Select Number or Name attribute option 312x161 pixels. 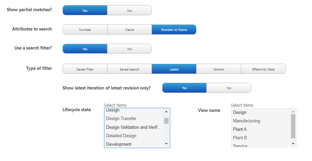(174, 29)
